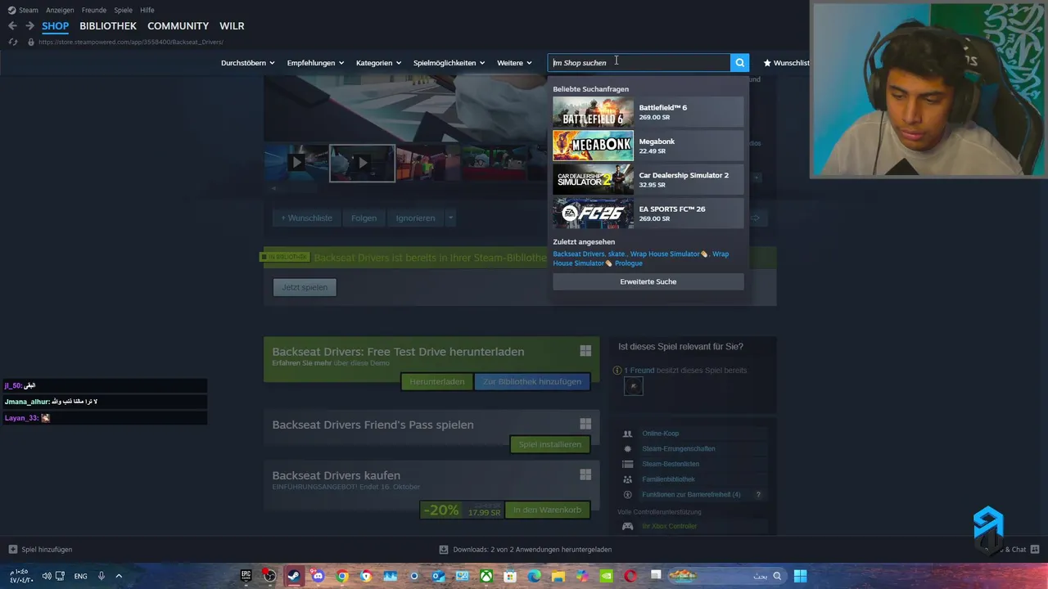Click the taskbar microphone icon
Image resolution: width=1048 pixels, height=589 pixels.
[102, 576]
